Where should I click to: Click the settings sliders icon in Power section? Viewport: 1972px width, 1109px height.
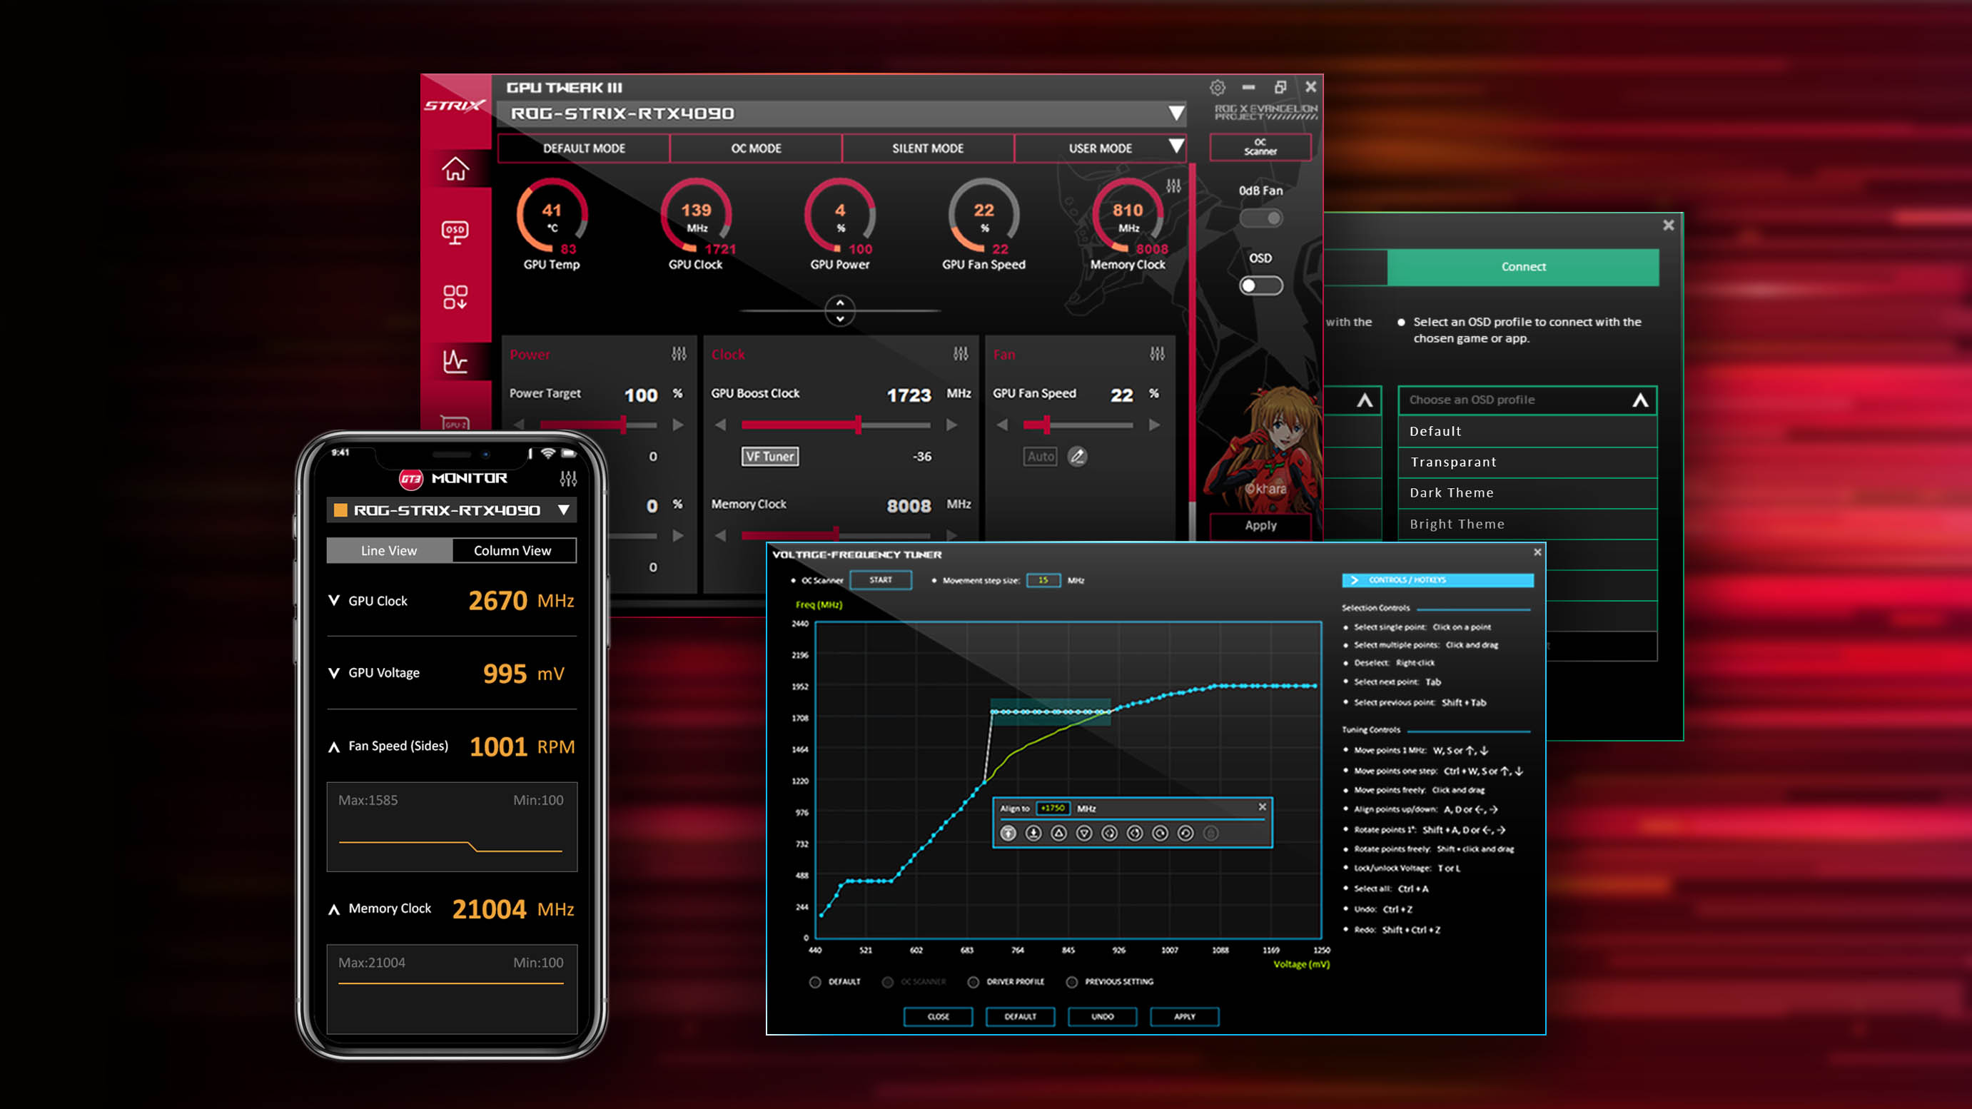676,355
